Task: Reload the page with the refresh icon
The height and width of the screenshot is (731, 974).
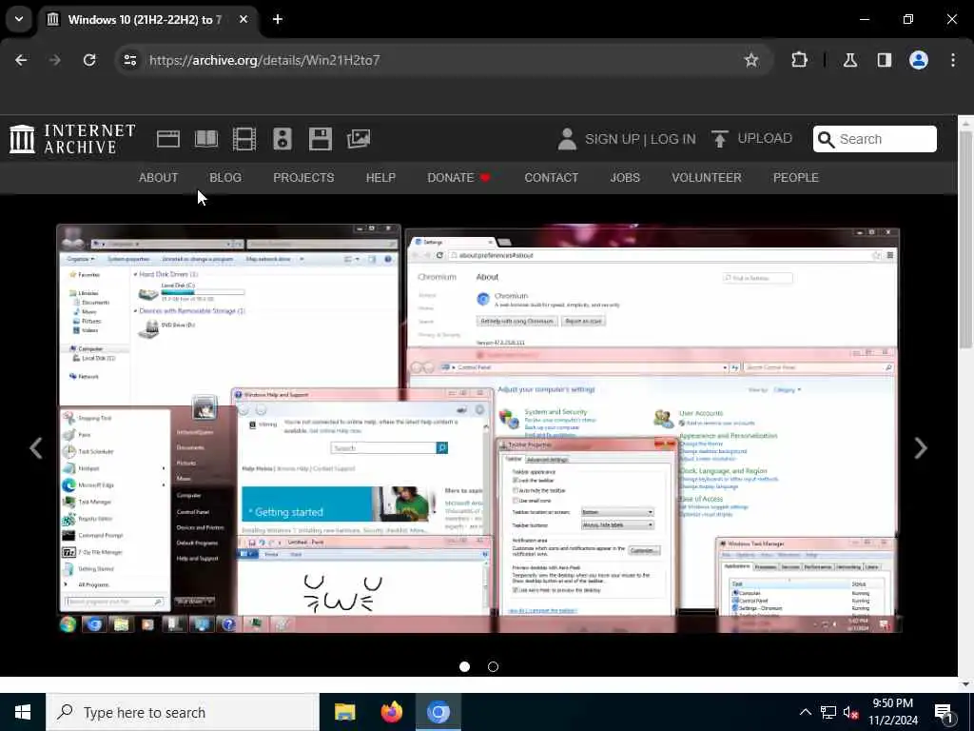Action: 89,60
